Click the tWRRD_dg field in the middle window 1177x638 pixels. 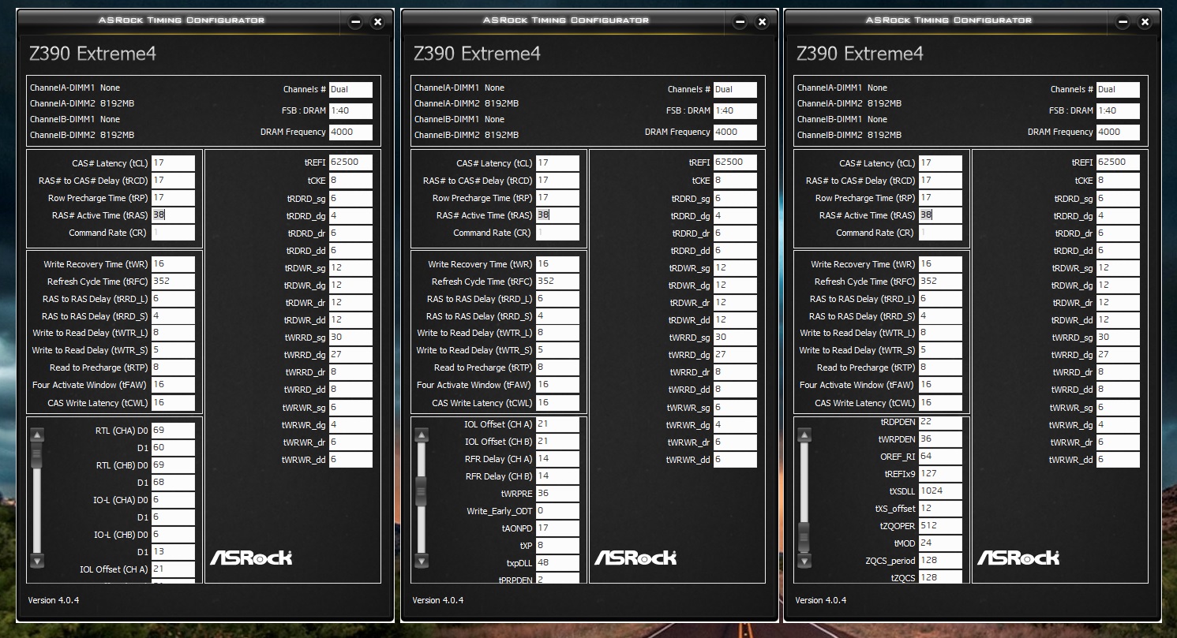735,355
